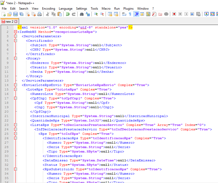The image size is (218, 183).
Task: Toggle Folder as Workspace panel
Action: click(160, 14)
